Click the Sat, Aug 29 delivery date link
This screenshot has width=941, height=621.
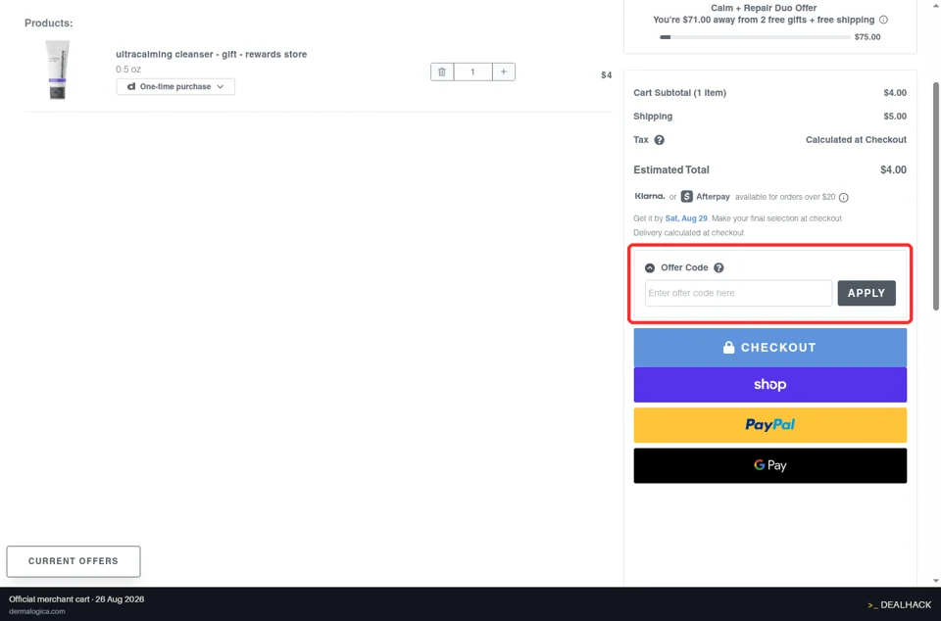686,218
